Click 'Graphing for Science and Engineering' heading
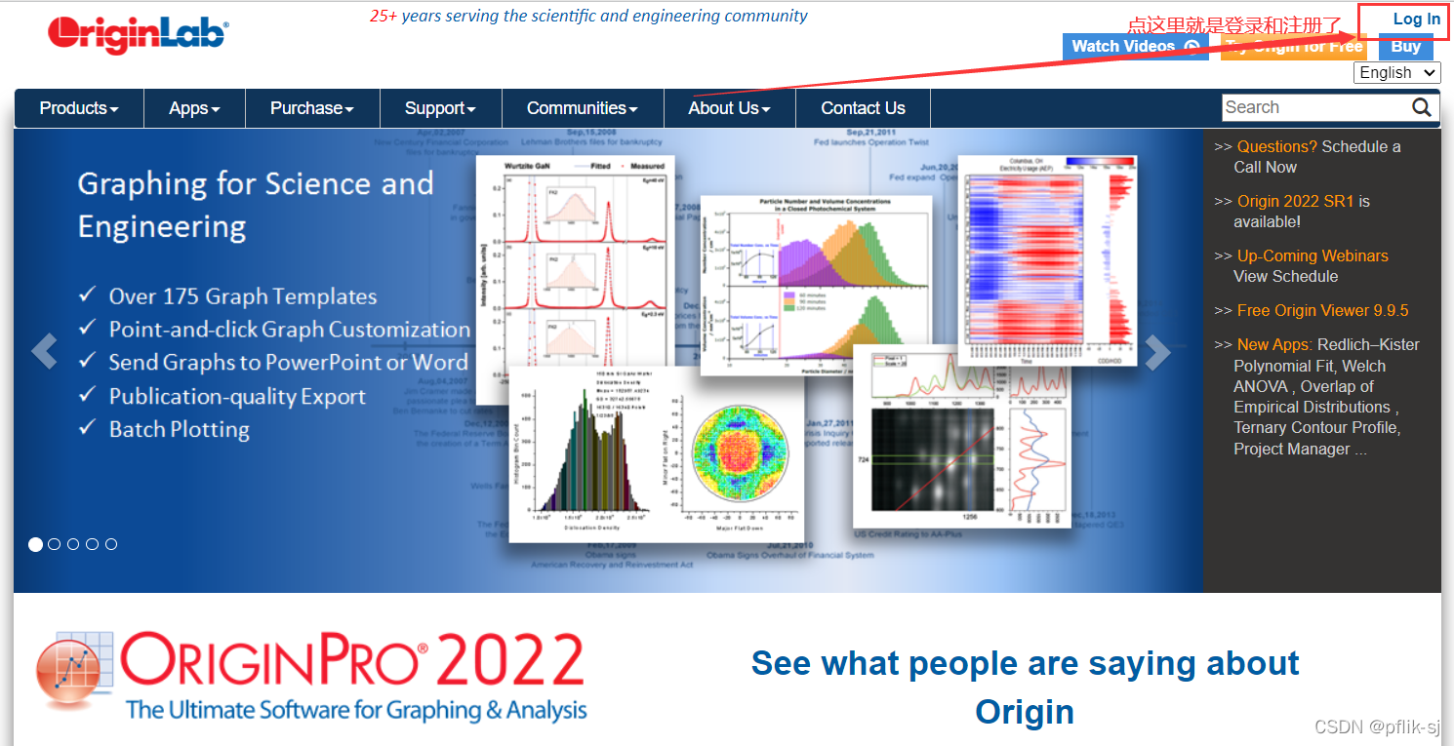The height and width of the screenshot is (746, 1454). click(x=256, y=205)
